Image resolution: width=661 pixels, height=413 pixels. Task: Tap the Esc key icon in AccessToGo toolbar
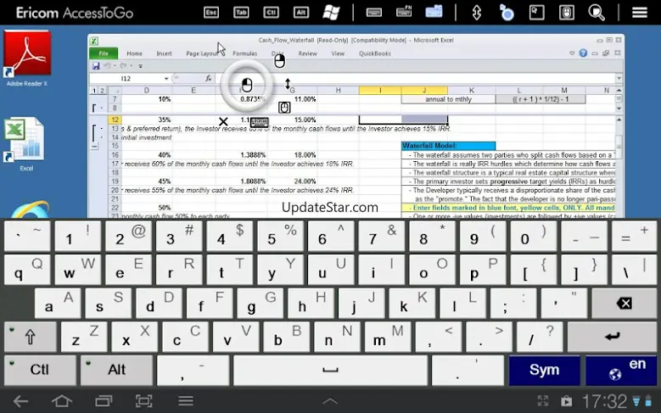click(x=210, y=12)
